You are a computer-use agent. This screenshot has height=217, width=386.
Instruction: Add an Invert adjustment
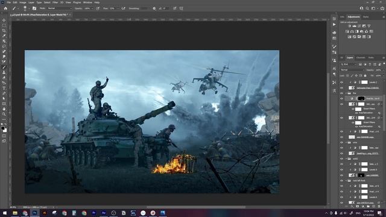(x=349, y=37)
